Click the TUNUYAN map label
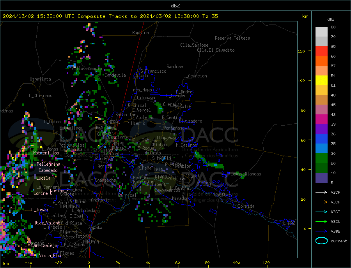351x268 pixels. click(90, 242)
